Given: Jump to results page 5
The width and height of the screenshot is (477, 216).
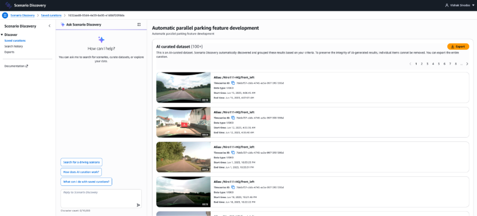Looking at the screenshot, I should coord(439,64).
